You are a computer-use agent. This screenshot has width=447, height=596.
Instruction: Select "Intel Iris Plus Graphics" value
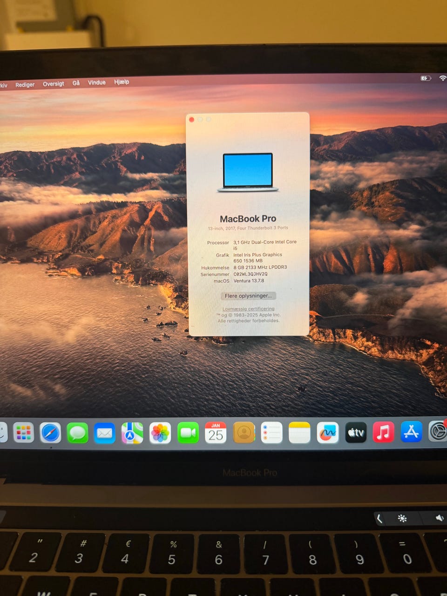(257, 255)
